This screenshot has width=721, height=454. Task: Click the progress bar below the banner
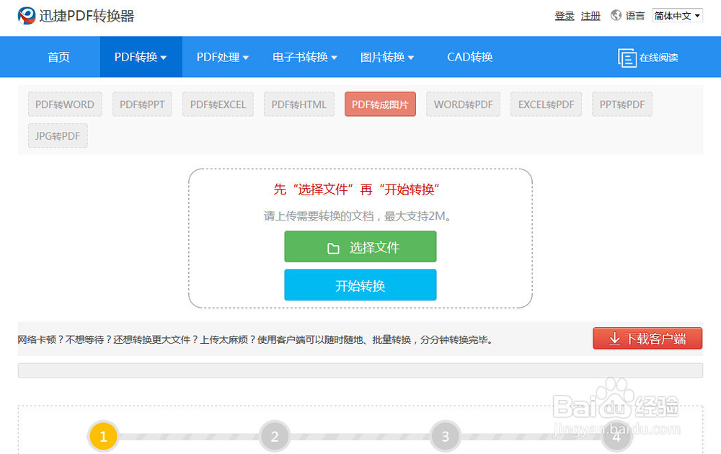click(360, 369)
